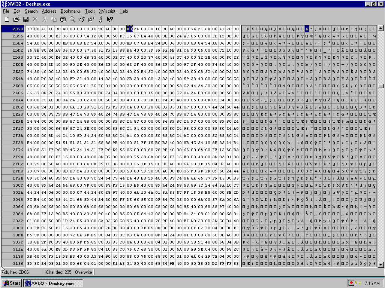Open the Tools menu

tap(90, 11)
